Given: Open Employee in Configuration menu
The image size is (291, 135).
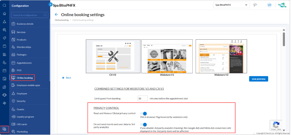Looking at the screenshot, I should (22, 94).
